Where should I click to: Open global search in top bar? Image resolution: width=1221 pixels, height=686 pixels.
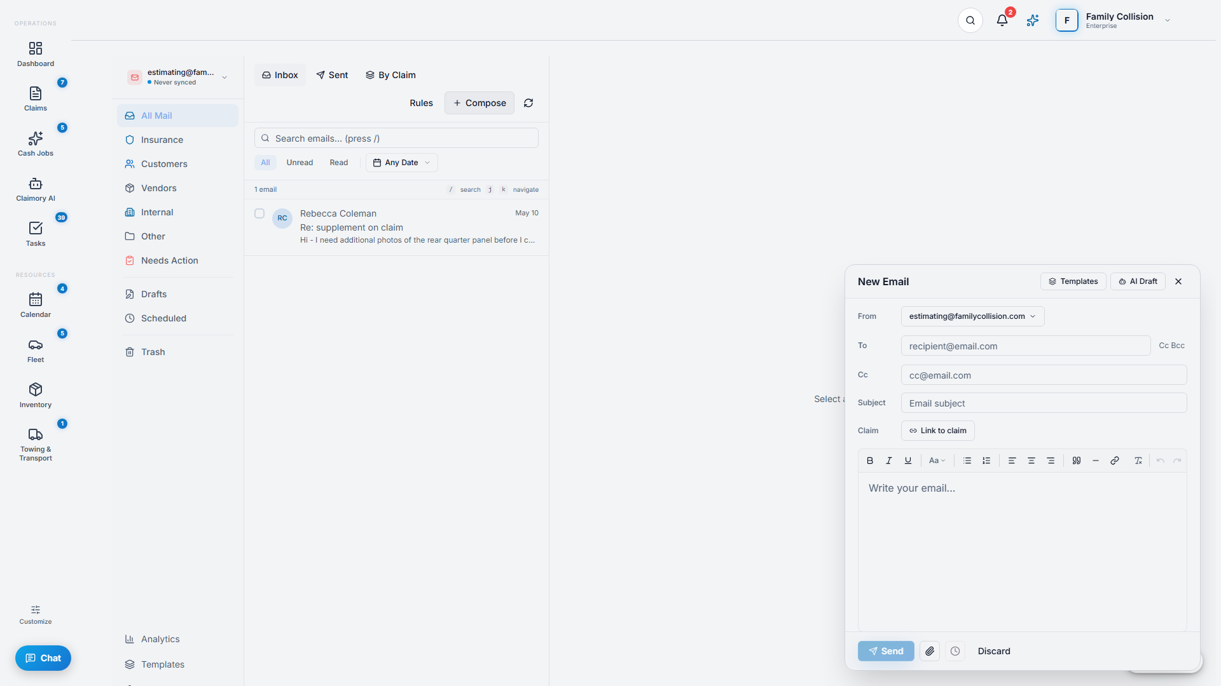[x=970, y=20]
